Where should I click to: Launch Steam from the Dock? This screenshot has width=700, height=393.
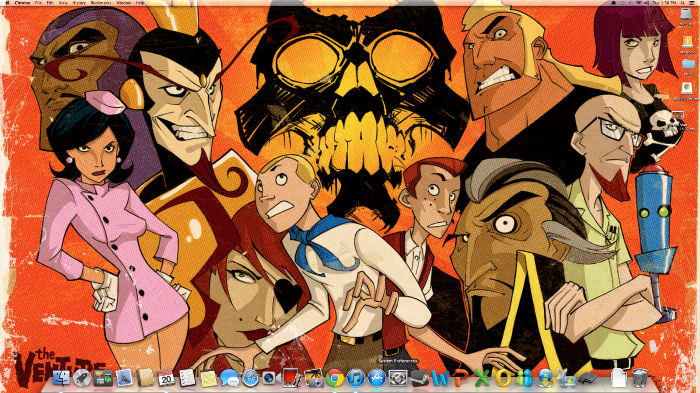[419, 378]
